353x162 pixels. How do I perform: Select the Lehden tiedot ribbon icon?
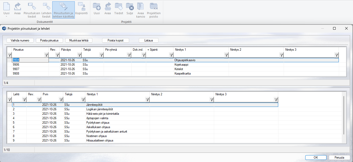[x=46, y=6]
